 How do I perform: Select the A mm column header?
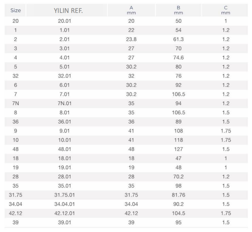(131, 10)
